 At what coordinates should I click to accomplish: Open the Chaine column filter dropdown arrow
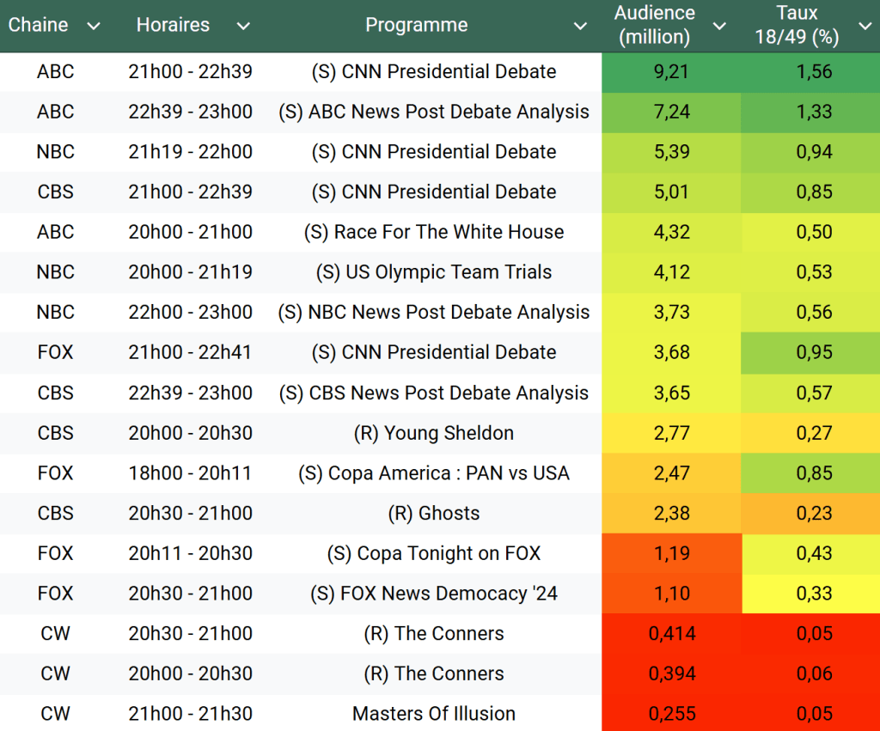point(94,26)
